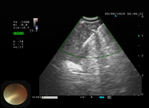Click the blue status icon near CV
The height and width of the screenshot is (108, 149).
[x=102, y=97]
